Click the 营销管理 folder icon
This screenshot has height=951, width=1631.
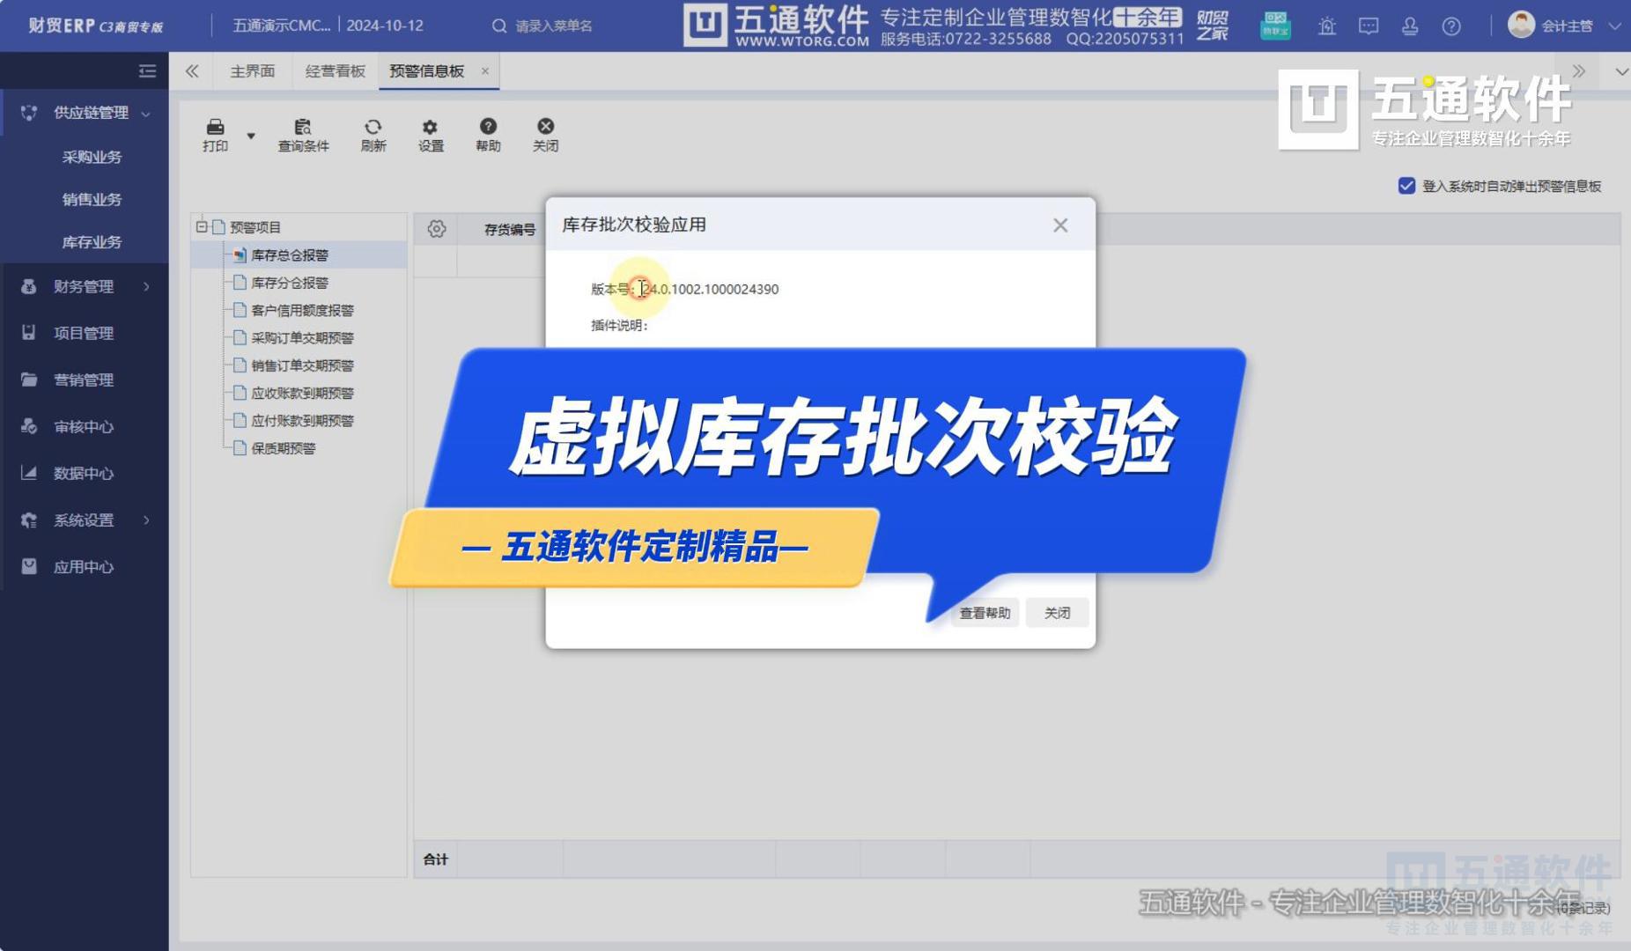point(29,380)
